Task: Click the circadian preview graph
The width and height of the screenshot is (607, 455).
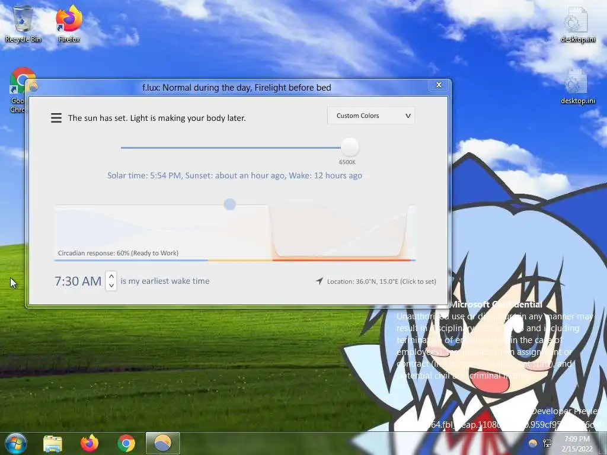Action: 235,232
